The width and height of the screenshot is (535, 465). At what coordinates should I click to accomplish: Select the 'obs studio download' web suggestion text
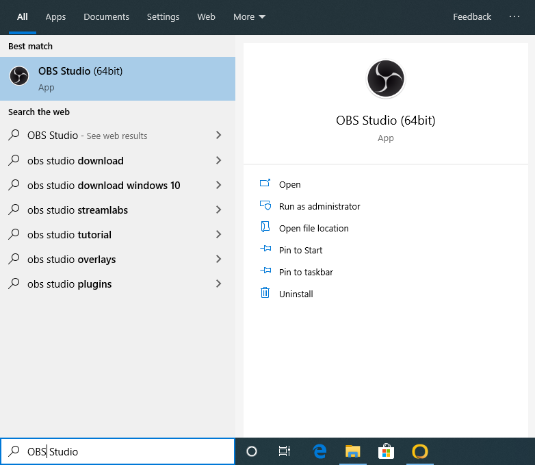[x=75, y=160]
